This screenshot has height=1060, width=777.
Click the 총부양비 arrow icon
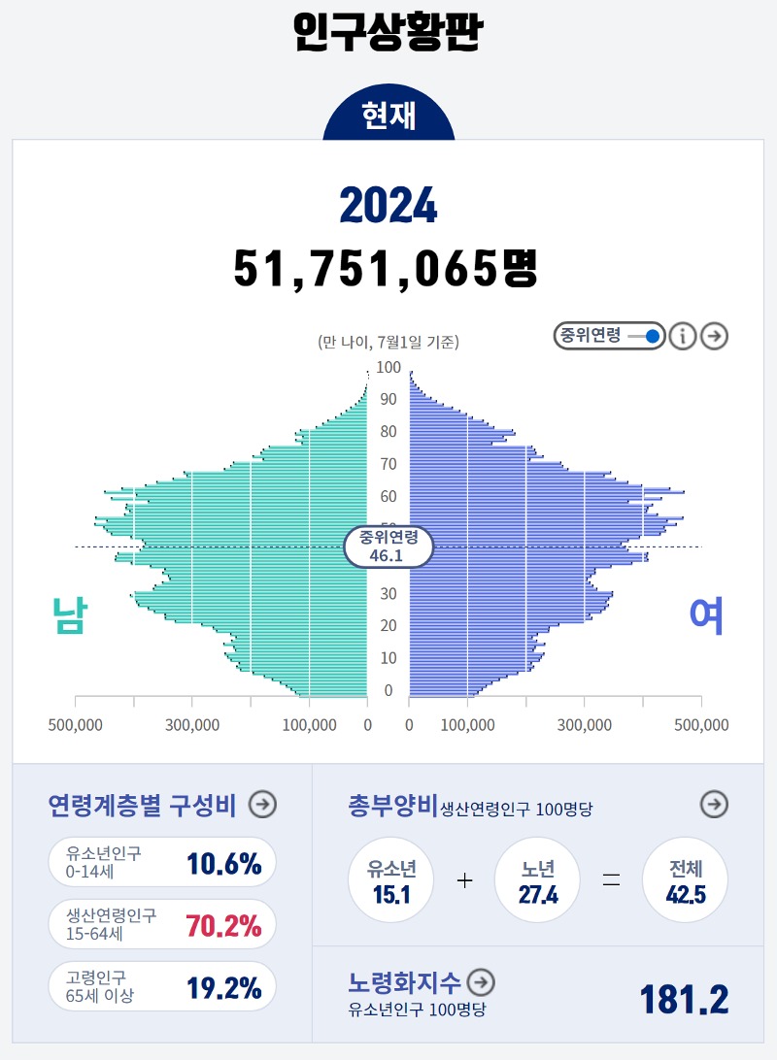[715, 804]
